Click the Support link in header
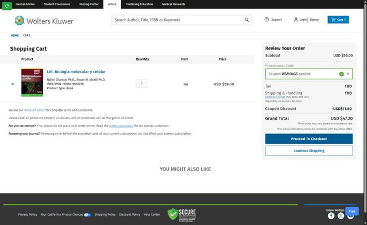Image resolution: width=367 pixels, height=225 pixels. [x=276, y=20]
